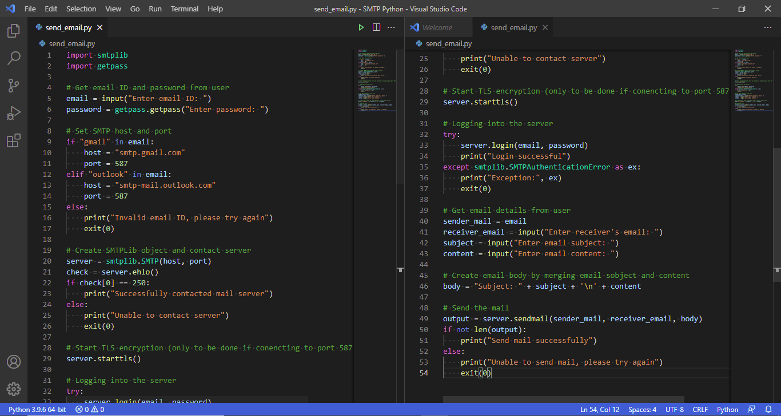This screenshot has width=781, height=416.
Task: Change indentation via Spaces: 4
Action: tap(642, 410)
